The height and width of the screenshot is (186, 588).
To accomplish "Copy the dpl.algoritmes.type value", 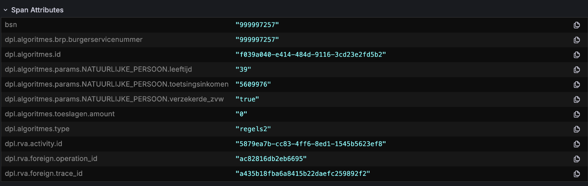I will [x=576, y=129].
